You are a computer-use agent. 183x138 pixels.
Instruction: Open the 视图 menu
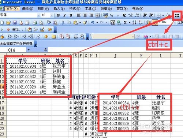pos(43,9)
